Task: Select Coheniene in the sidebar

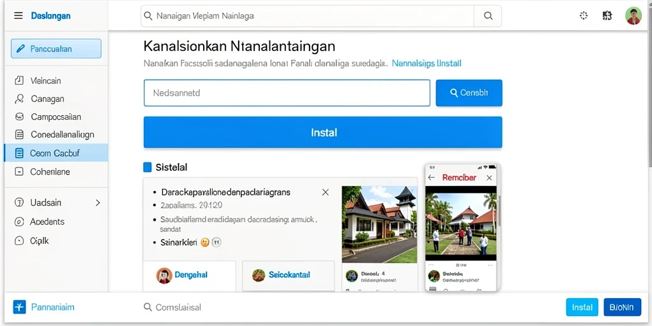Action: (56, 172)
